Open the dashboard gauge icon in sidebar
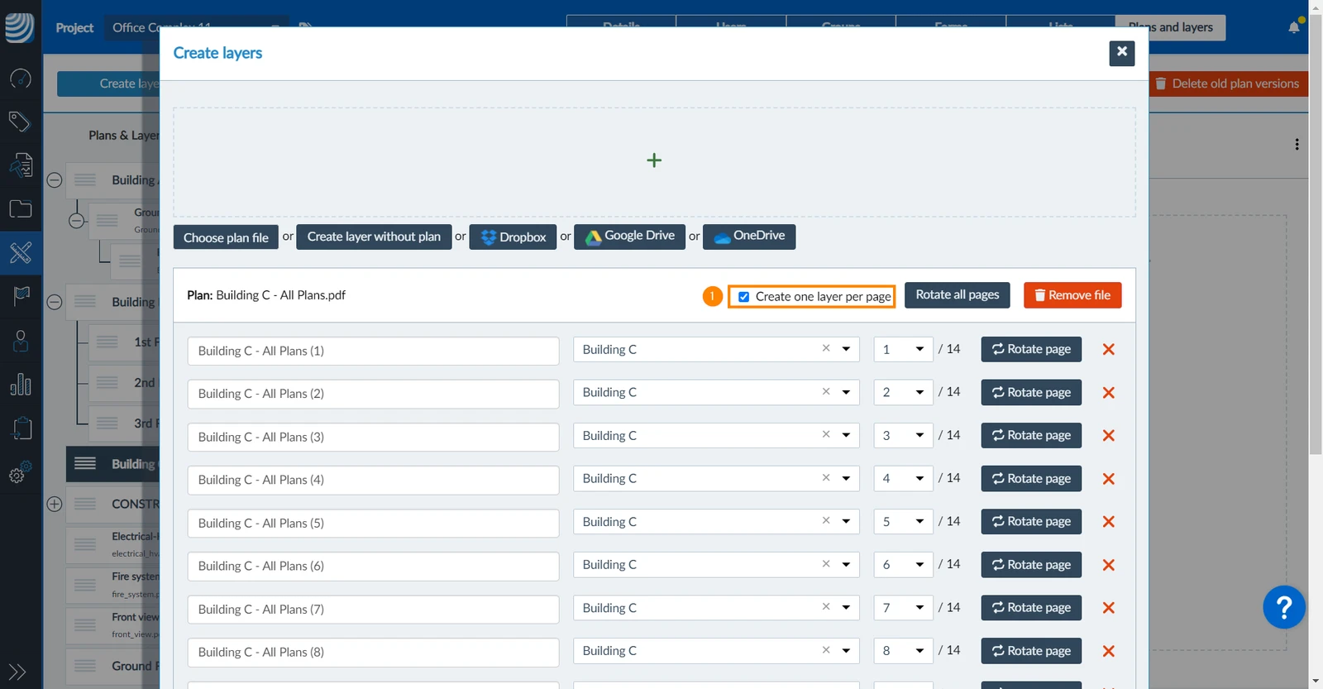This screenshot has width=1323, height=689. point(20,79)
